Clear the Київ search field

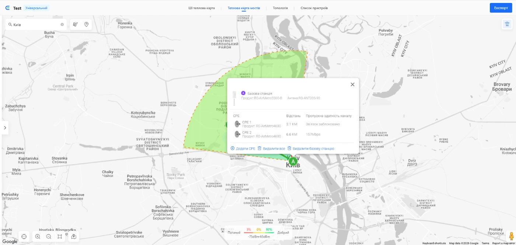[62, 25]
